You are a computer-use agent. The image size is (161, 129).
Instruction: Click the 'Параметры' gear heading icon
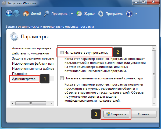tap(14, 36)
